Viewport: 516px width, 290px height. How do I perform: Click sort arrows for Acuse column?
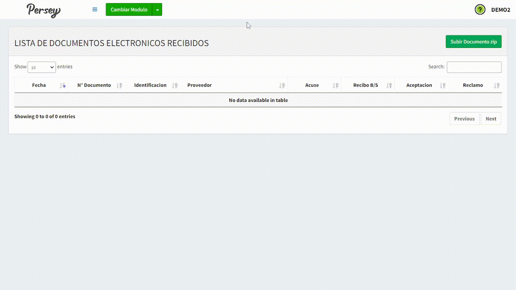(336, 85)
